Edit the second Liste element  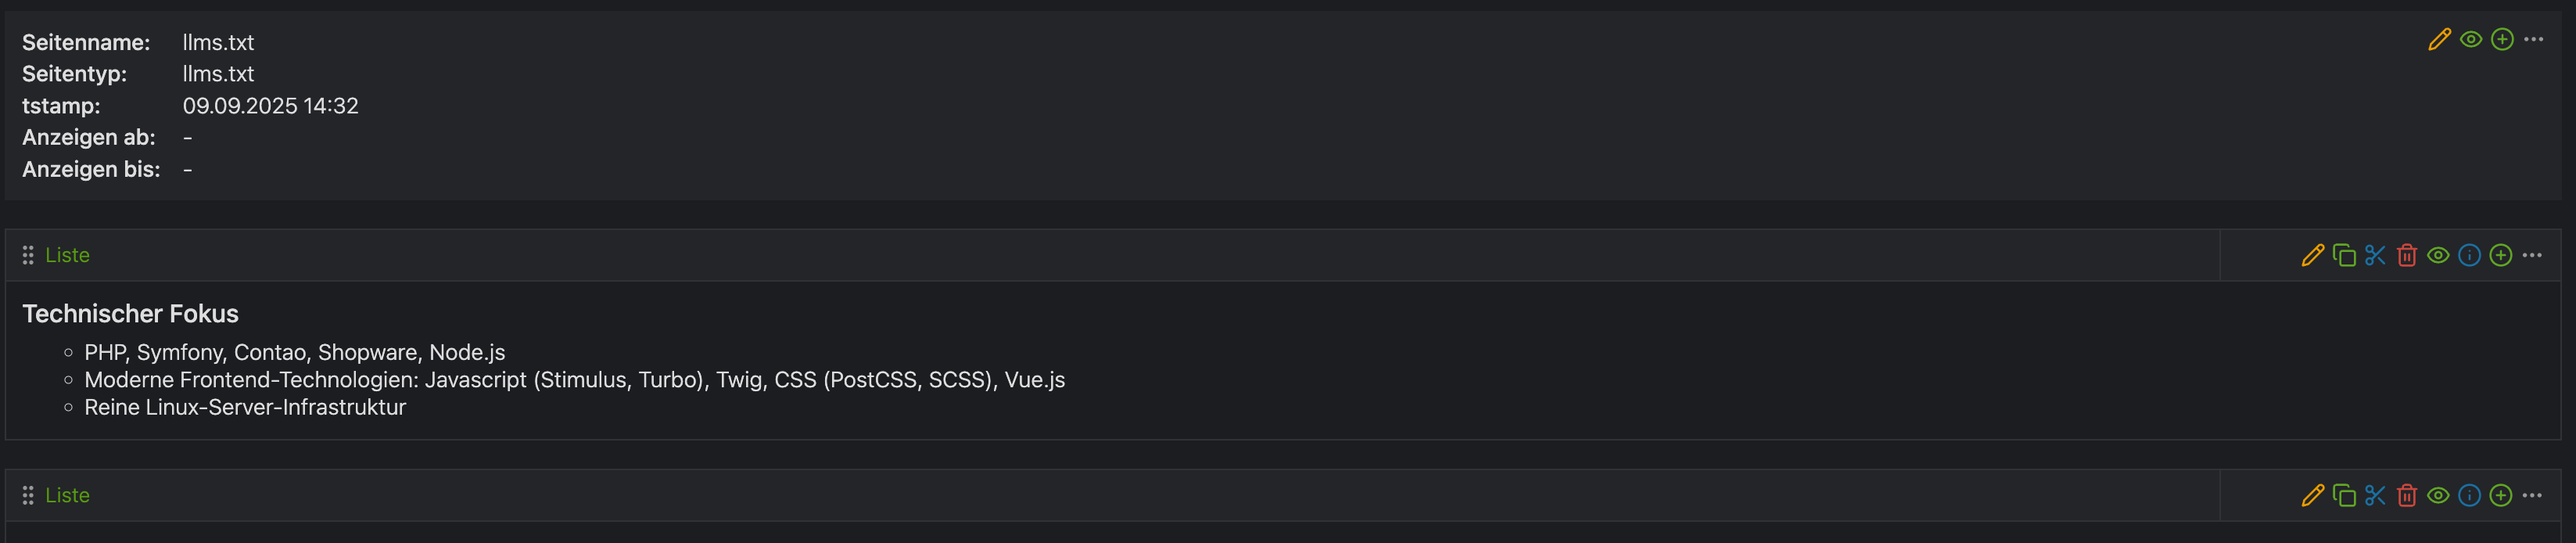2312,496
